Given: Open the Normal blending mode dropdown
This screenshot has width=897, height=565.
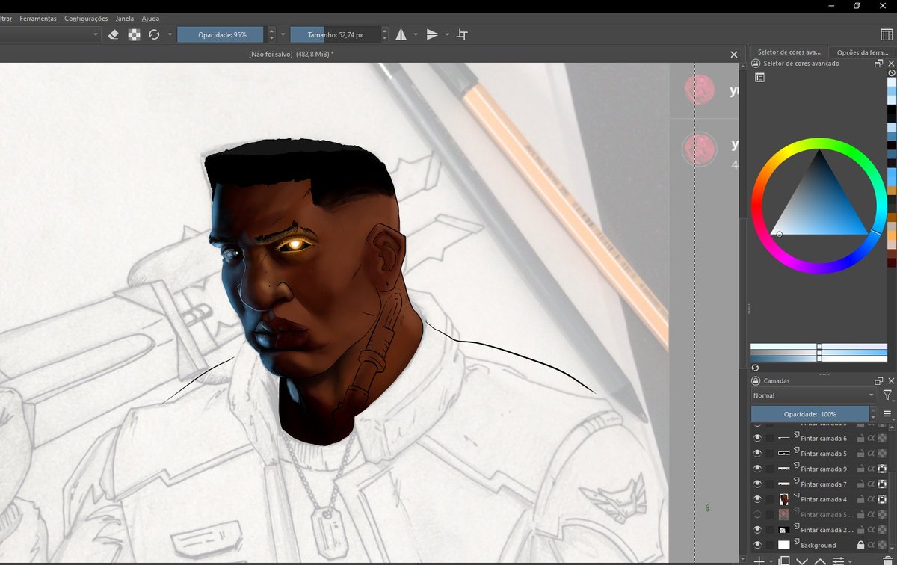Looking at the screenshot, I should click(813, 395).
